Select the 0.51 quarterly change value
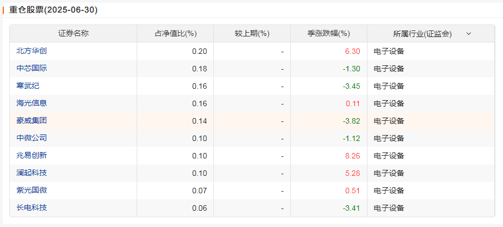The height and width of the screenshot is (227, 503). point(353,191)
